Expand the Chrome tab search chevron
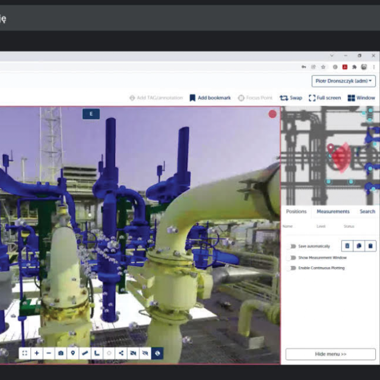380x380 pixels. tap(331, 56)
